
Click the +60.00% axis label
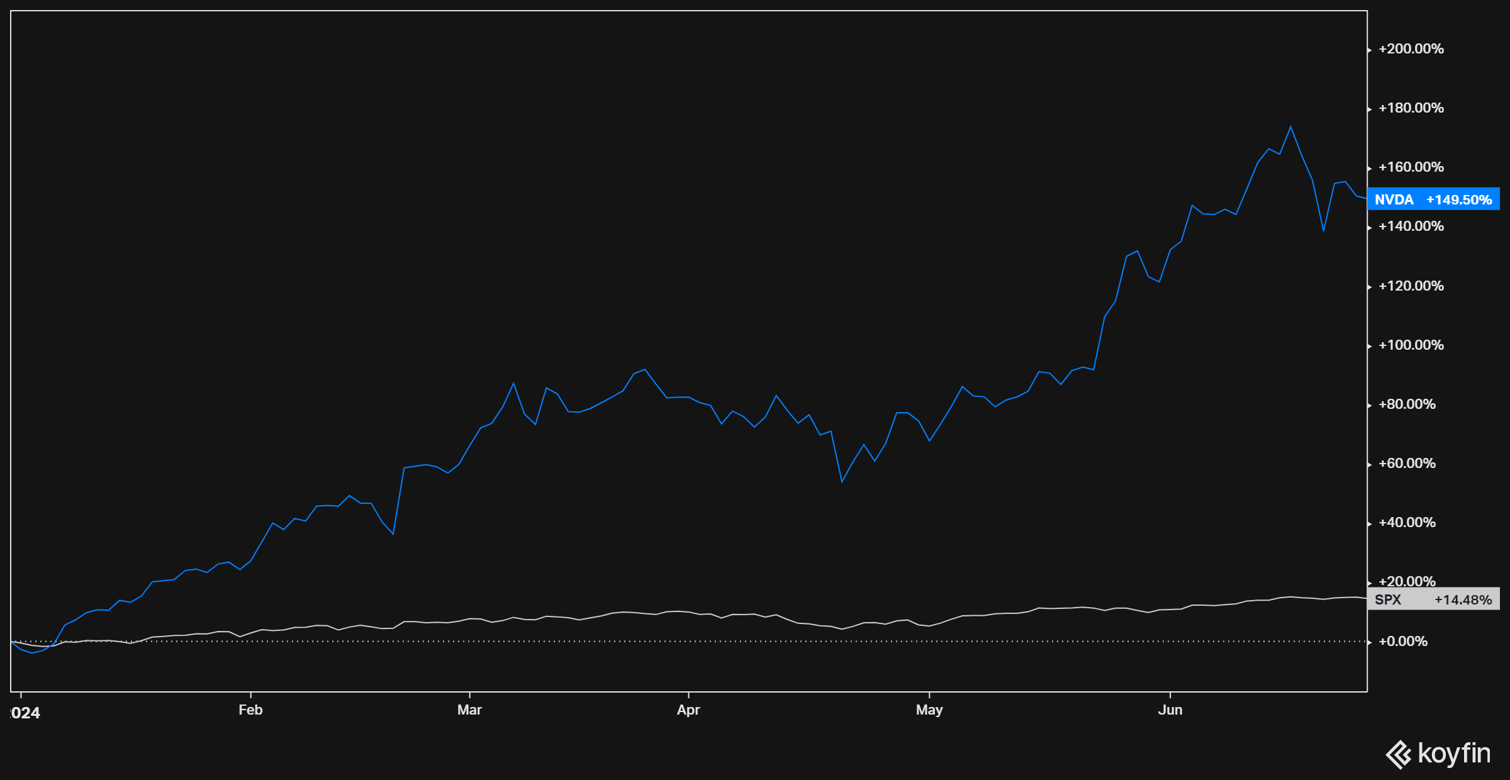click(1407, 464)
